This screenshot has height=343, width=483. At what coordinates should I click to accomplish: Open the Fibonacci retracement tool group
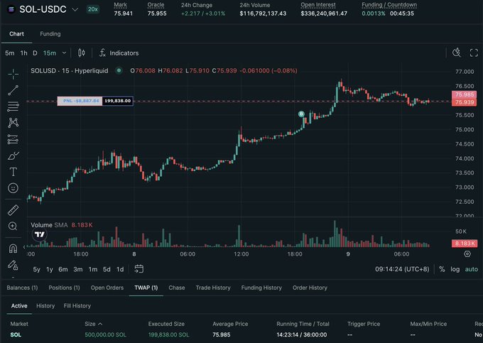[x=13, y=107]
